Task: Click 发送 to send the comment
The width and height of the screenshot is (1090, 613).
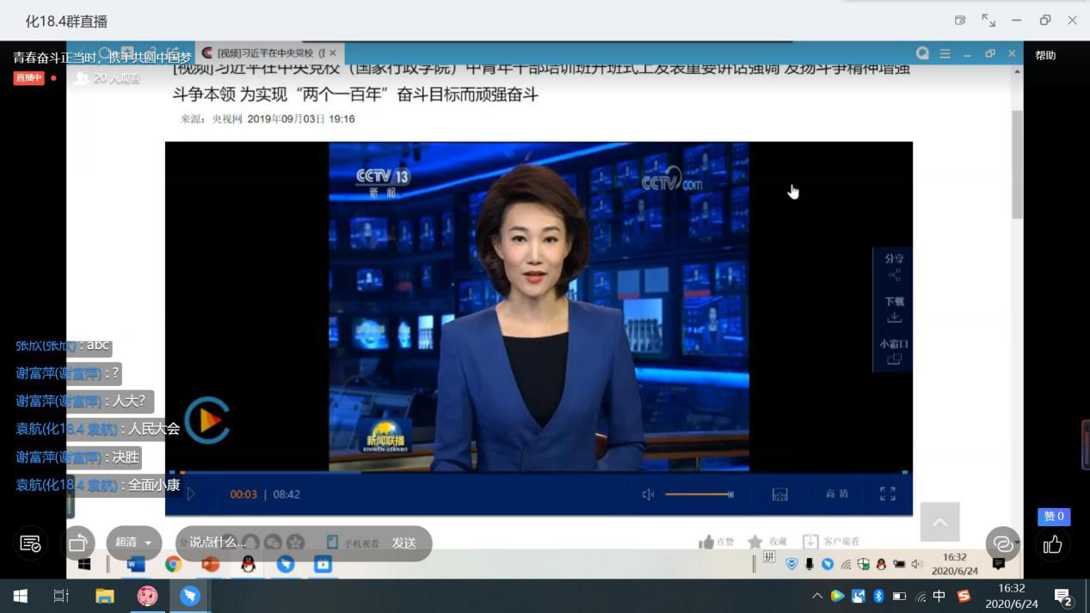Action: pyautogui.click(x=404, y=543)
